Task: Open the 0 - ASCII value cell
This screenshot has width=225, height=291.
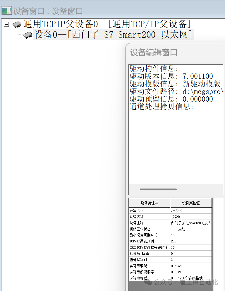Action: coord(191,266)
